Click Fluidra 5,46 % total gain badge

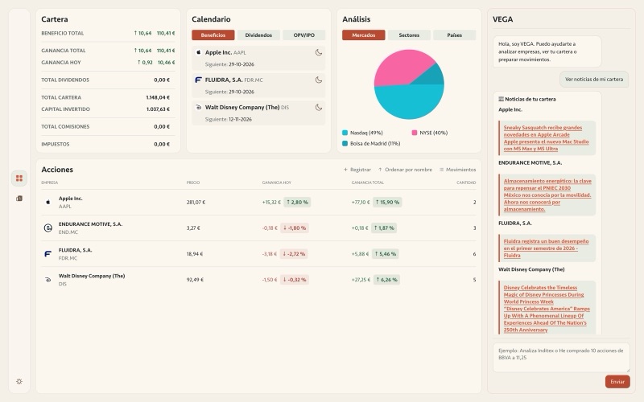click(x=386, y=254)
